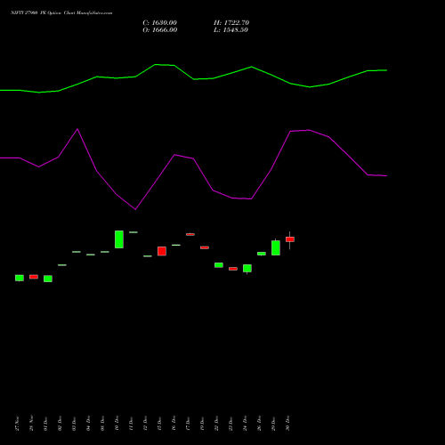
Task: Select the high value 'H: 1722.70'
Action: point(231,23)
